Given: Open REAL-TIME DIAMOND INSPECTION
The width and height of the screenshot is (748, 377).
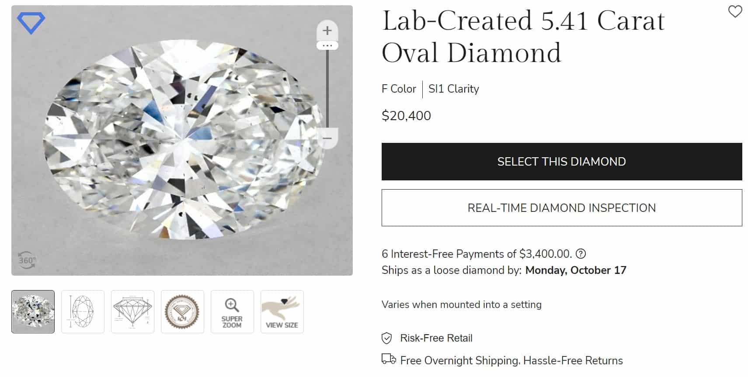Looking at the screenshot, I should tap(561, 208).
